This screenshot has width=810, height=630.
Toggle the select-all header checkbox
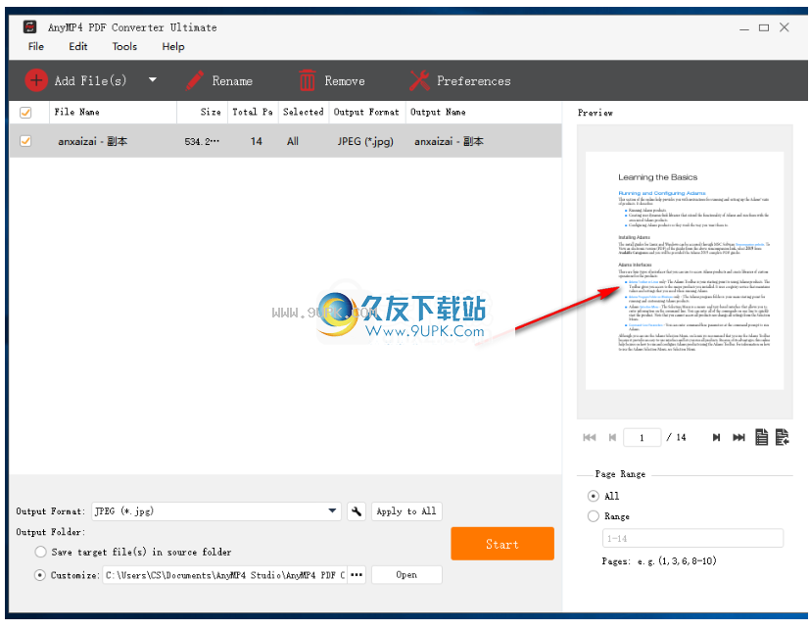[25, 112]
